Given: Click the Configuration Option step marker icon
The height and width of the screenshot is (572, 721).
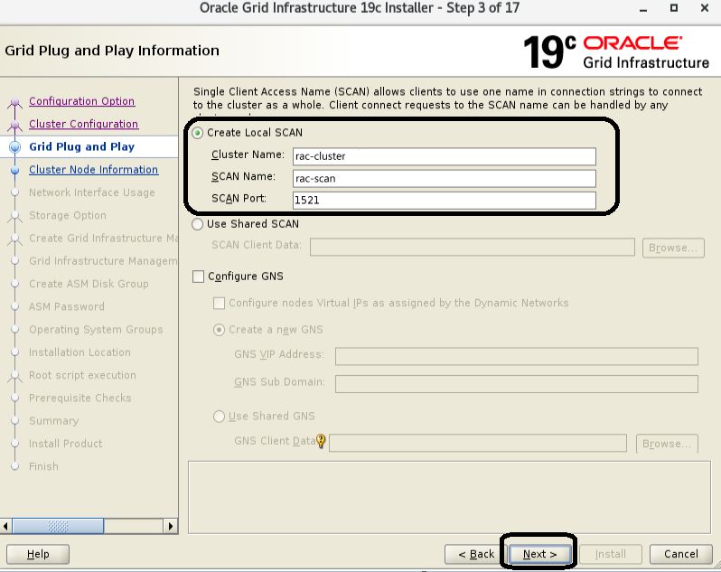Looking at the screenshot, I should tap(14, 102).
